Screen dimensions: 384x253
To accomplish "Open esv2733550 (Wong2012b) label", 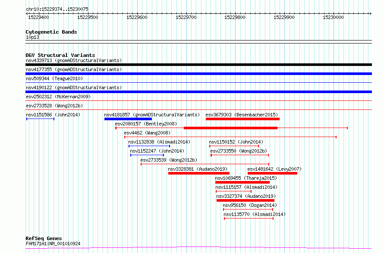I will [x=239, y=151].
